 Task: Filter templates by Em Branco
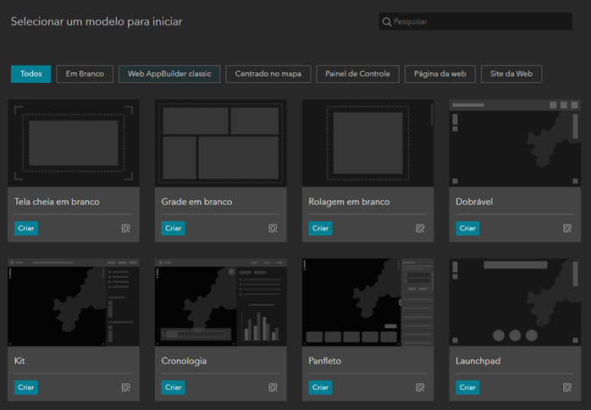(85, 74)
